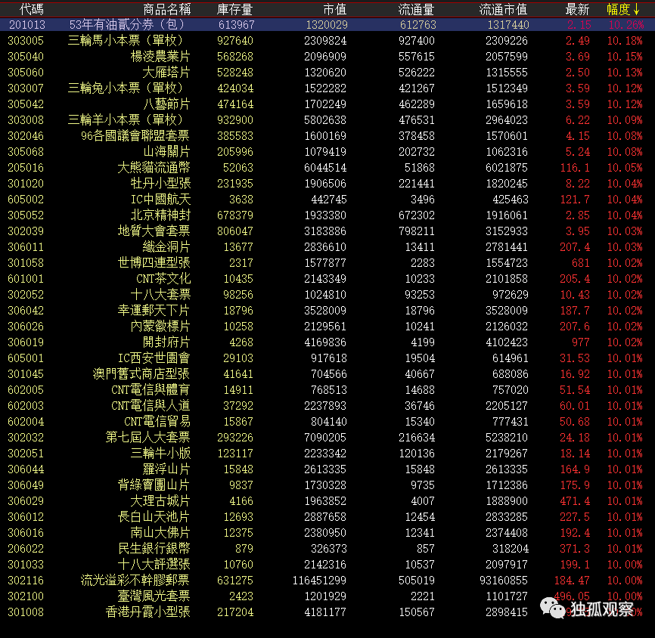Select the 地質大會套票 row
Image resolution: width=655 pixels, height=638 pixels.
coord(327,231)
